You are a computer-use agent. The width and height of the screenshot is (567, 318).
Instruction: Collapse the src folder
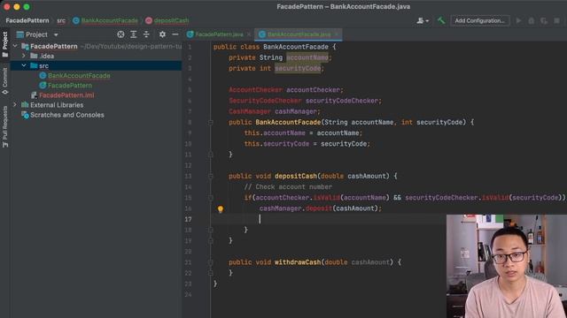click(24, 65)
